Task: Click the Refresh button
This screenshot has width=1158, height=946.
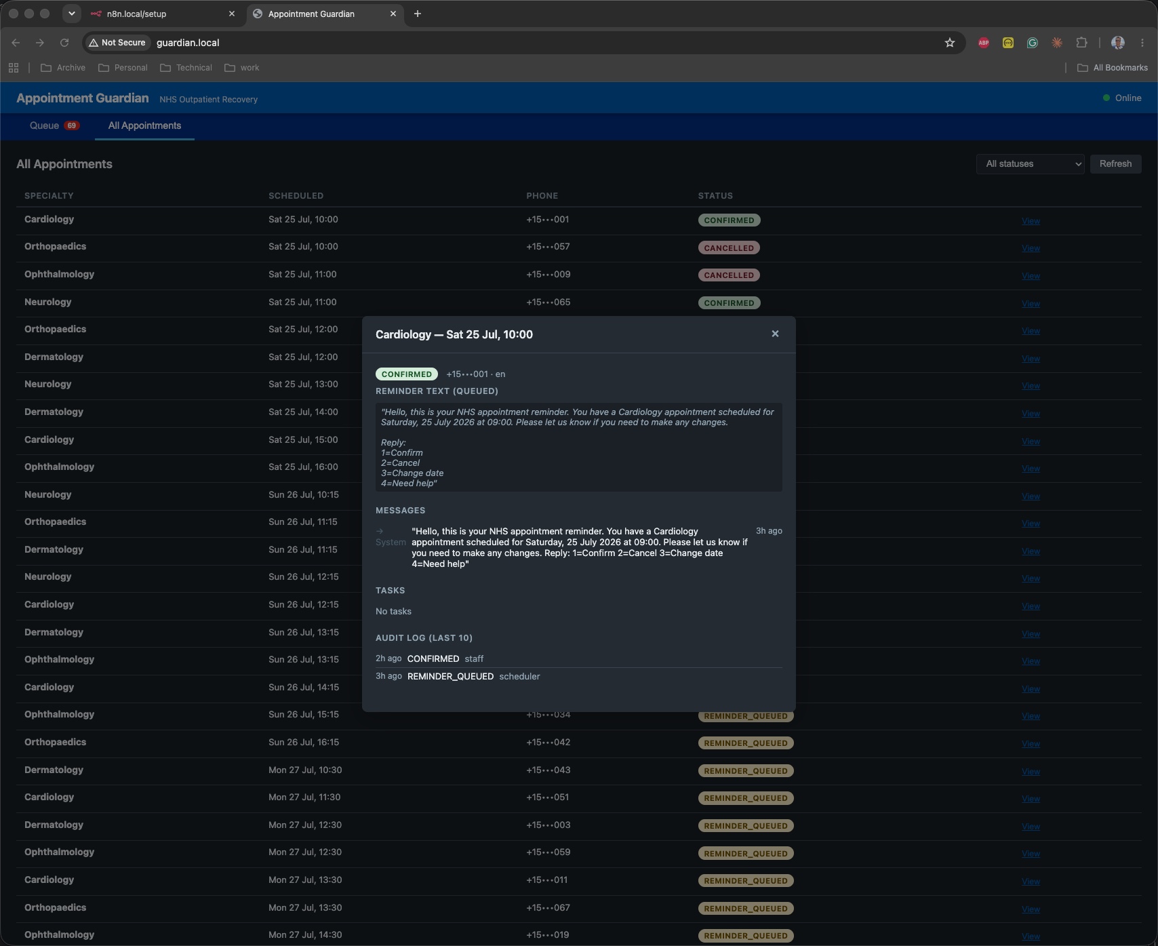Action: click(1115, 164)
